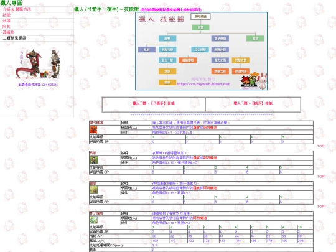Image resolution: width=336 pixels, height=252 pixels.
Task: Open the 防具 sidebar link
Action: click(6, 27)
